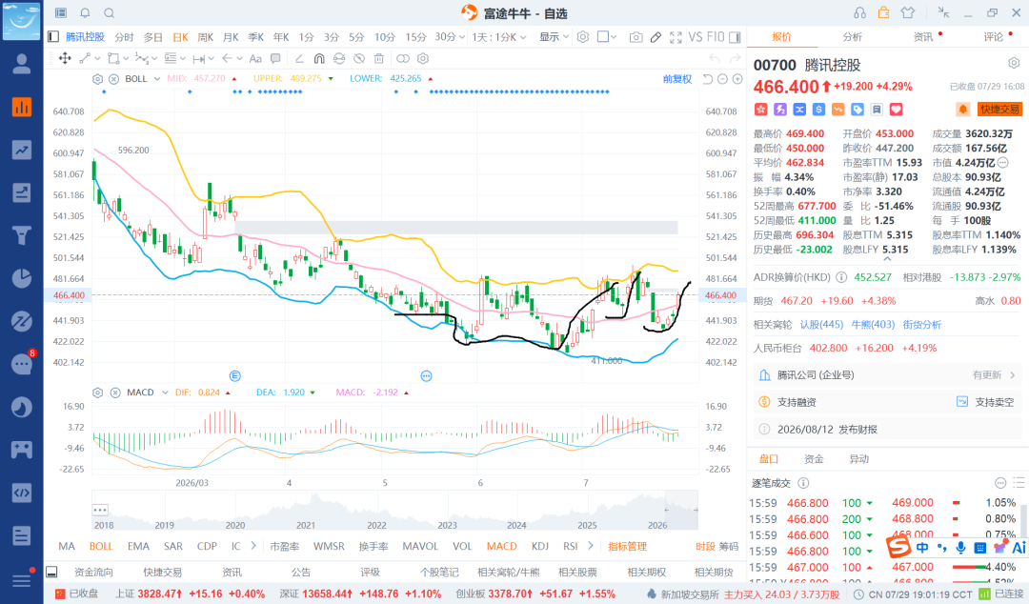This screenshot has width=1029, height=604.
Task: Remove the MACD indicator
Action: click(115, 393)
